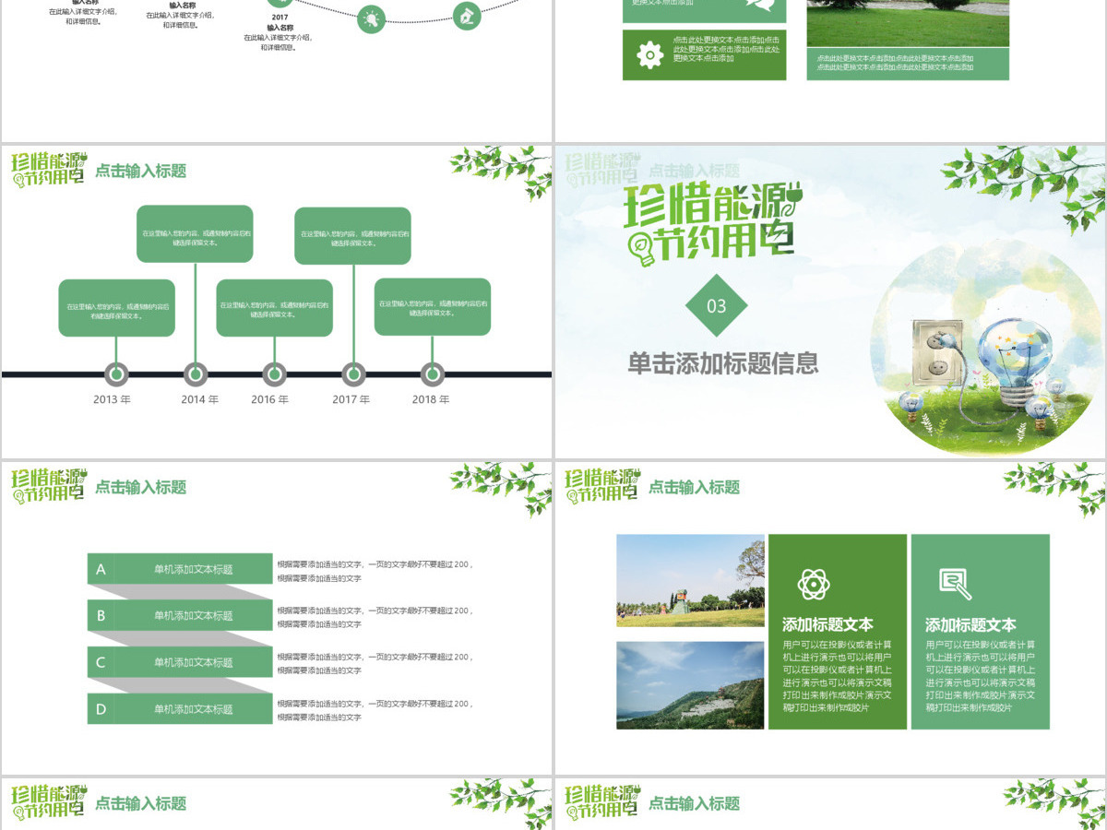Viewport: 1107px width, 830px height.
Task: Click the description text beside row A
Action: click(x=375, y=571)
